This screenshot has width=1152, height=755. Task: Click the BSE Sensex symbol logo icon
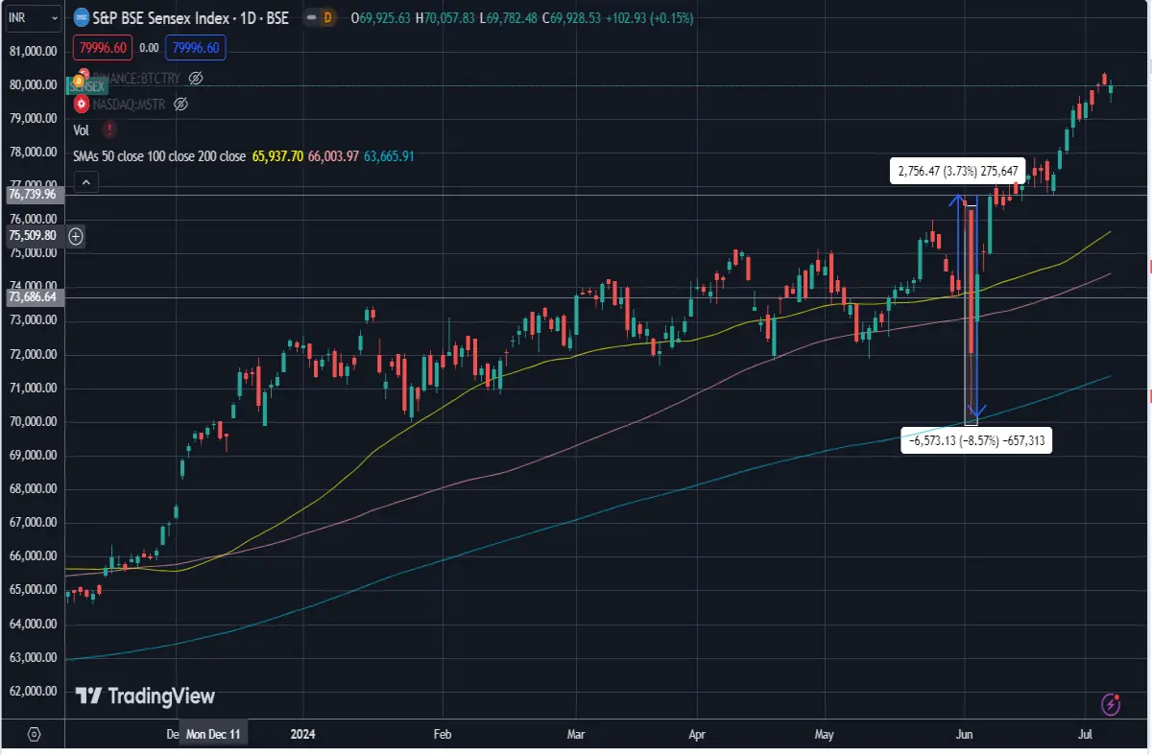click(x=81, y=17)
